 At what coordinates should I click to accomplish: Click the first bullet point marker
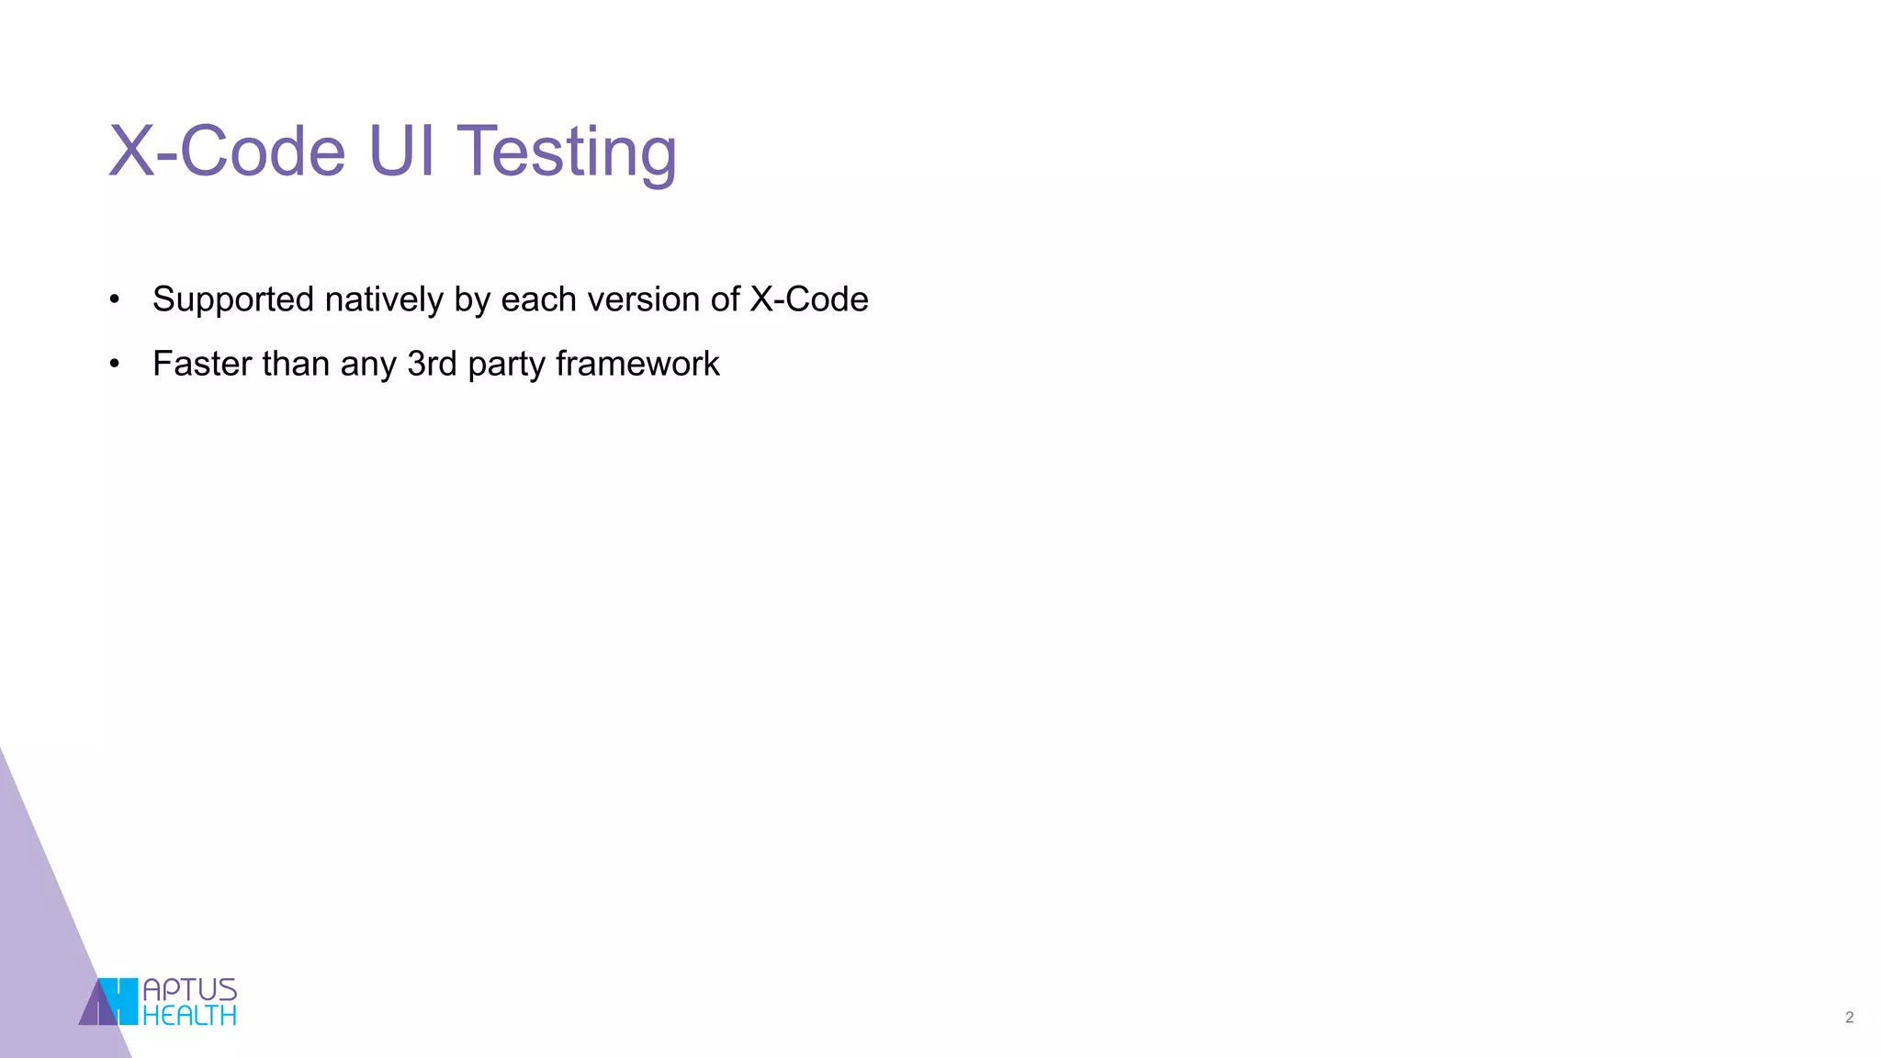coord(114,299)
